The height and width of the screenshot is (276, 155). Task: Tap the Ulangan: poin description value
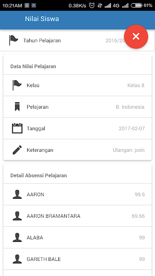point(129,150)
